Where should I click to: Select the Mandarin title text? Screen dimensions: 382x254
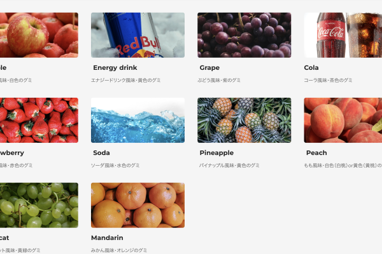coord(107,237)
